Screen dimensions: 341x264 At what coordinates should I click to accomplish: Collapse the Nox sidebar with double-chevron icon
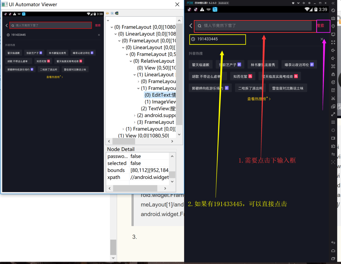pyautogui.click(x=333, y=3)
